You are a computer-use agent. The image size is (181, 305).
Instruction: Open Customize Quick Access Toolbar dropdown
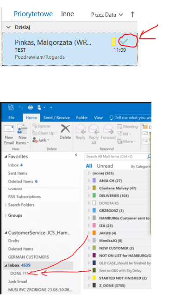coord(51,108)
